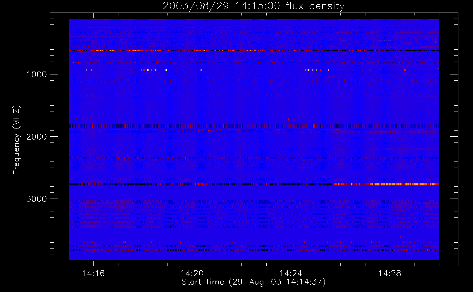Click the plot title '2003/08/29 14:15:00 flux density'
473x292 pixels.
click(253, 6)
